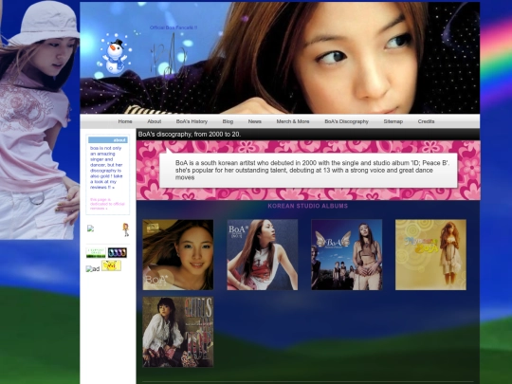Click the BoA introduction speech bubble text
Screen dimensions: 512x384
tap(312, 170)
